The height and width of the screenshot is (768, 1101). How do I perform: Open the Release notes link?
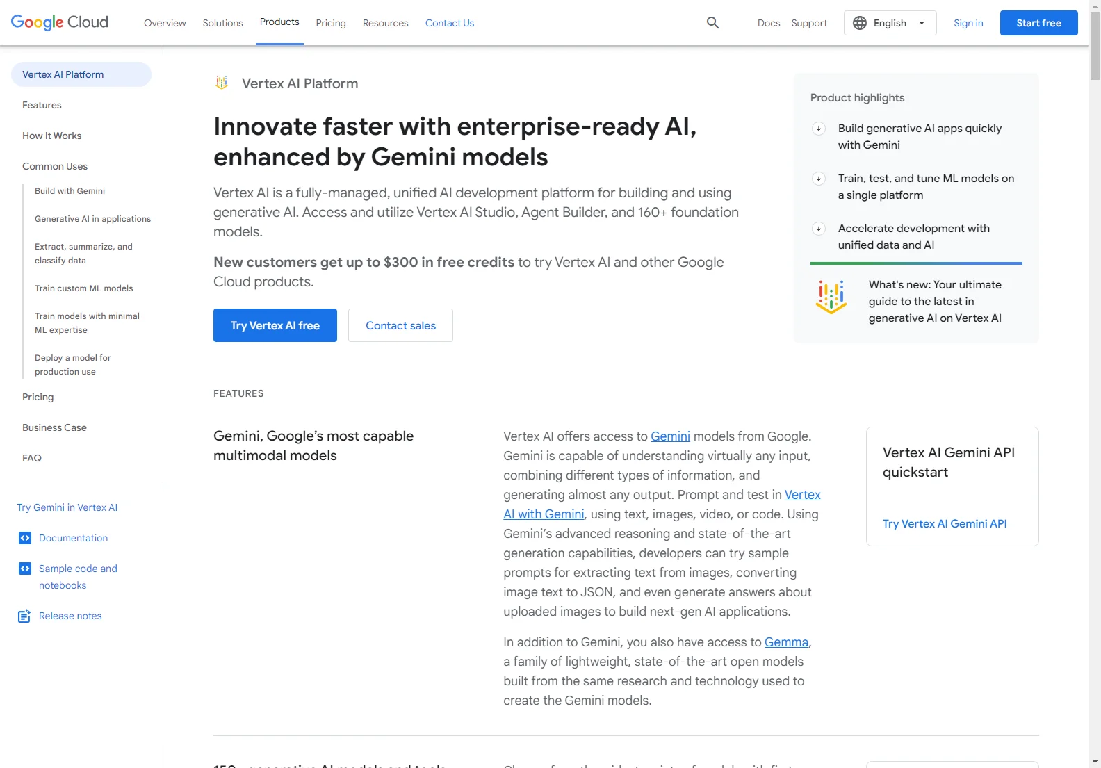click(x=70, y=616)
